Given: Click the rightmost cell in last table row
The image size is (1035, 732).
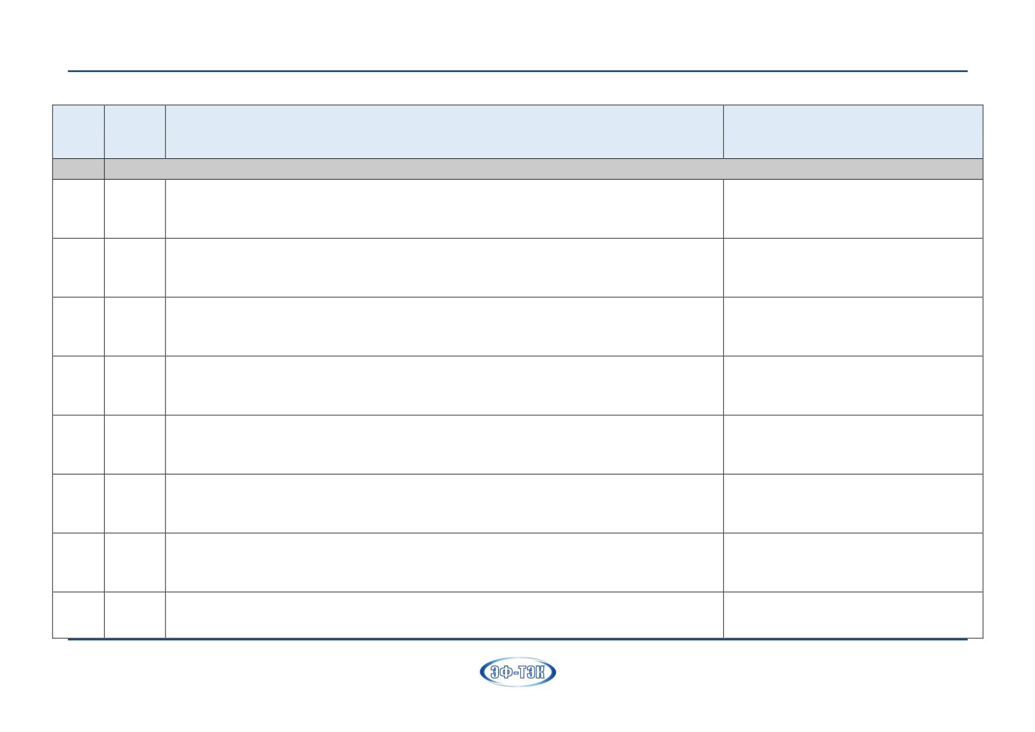Looking at the screenshot, I should tap(853, 615).
